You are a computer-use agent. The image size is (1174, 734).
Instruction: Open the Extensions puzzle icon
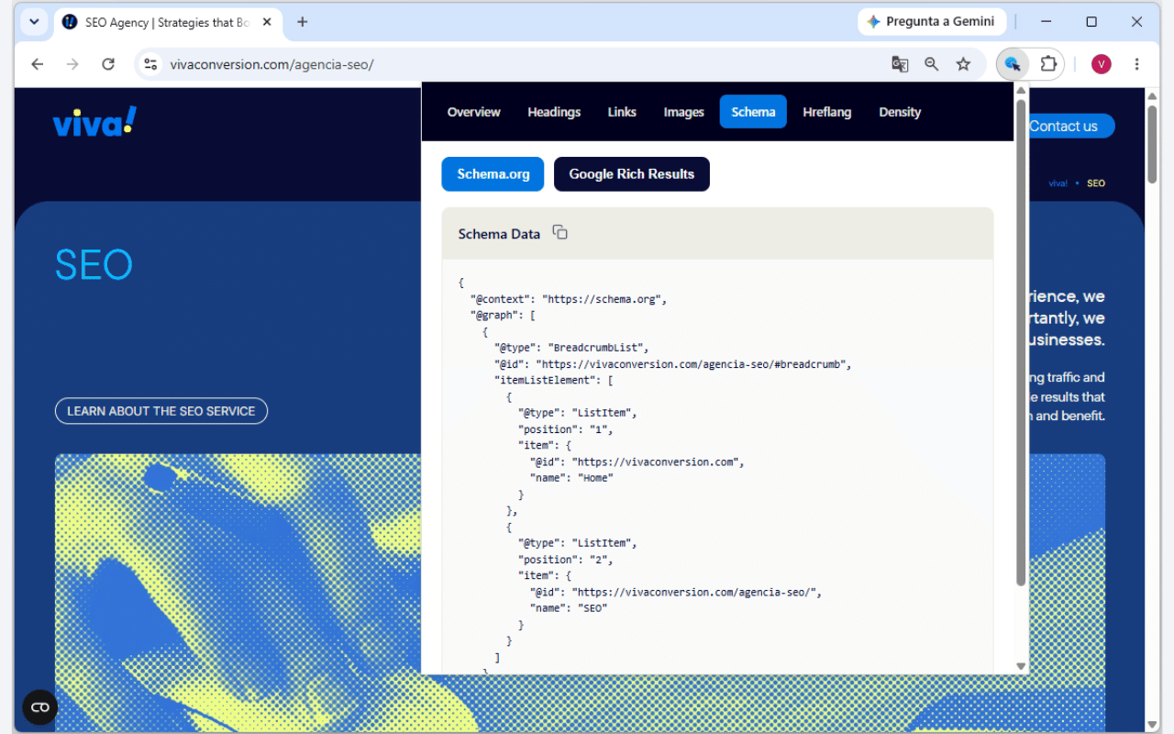click(x=1048, y=64)
